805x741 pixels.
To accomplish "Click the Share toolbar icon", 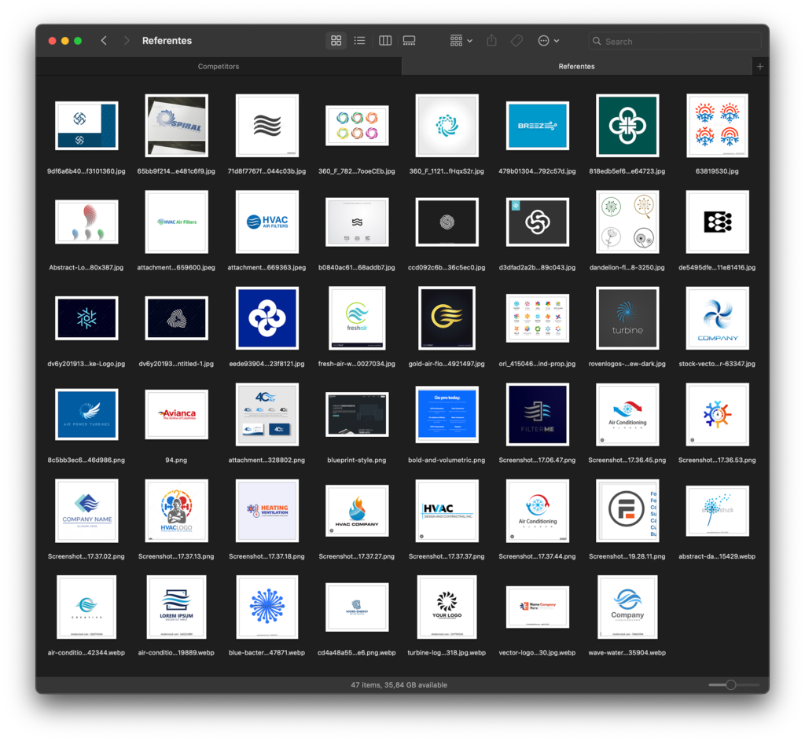I will point(492,41).
